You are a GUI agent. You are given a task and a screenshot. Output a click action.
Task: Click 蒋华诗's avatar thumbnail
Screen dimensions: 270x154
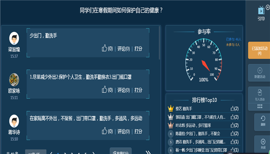pos(14,121)
